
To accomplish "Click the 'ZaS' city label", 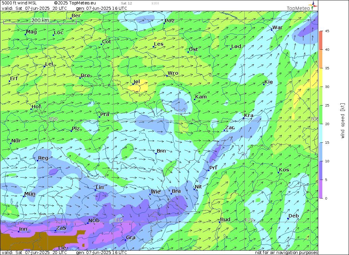I will coord(61,228).
